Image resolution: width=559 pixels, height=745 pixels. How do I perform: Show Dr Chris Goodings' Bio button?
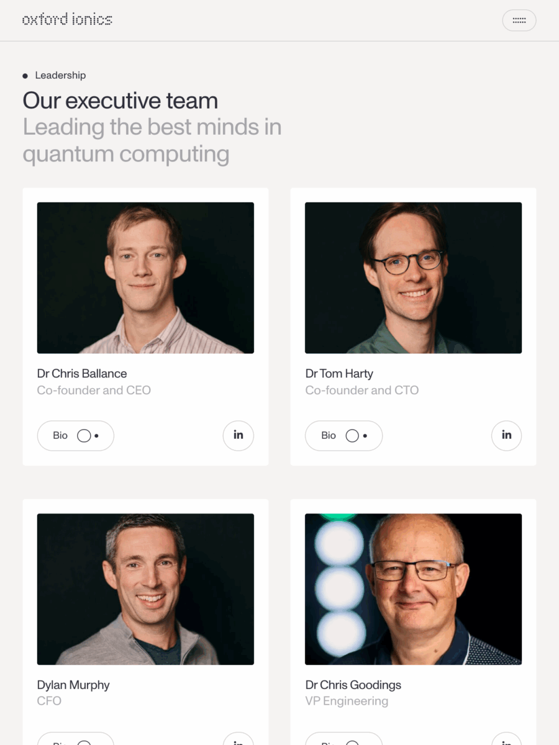tap(343, 739)
